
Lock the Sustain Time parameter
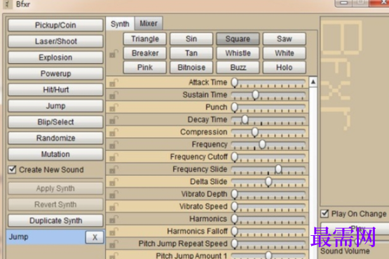[x=114, y=95]
